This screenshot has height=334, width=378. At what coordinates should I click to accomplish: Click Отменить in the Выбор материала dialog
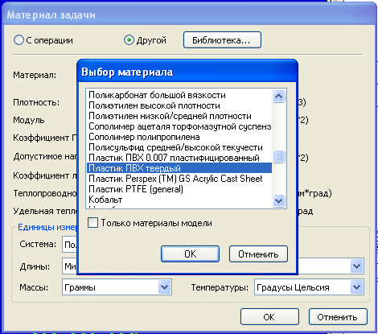258,254
